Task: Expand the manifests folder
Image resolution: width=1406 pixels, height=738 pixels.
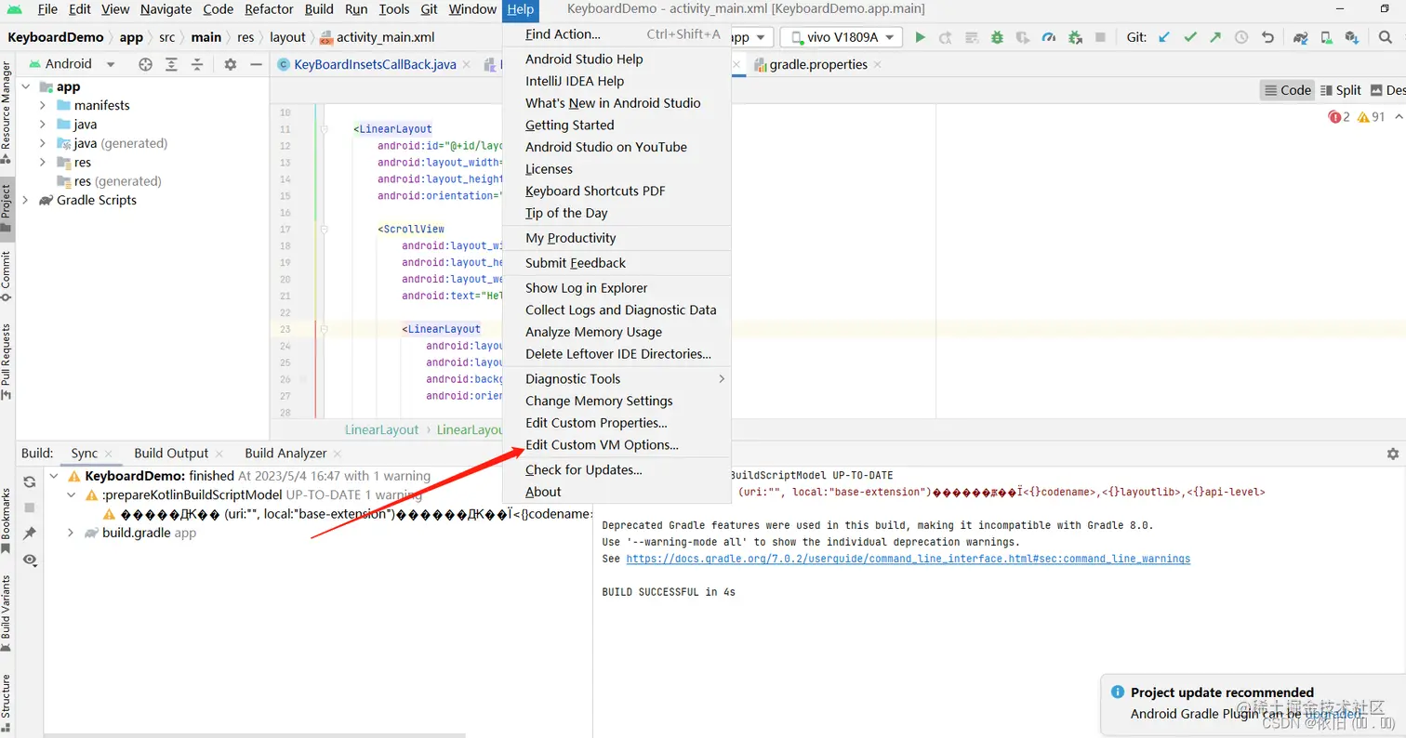Action: [x=43, y=105]
